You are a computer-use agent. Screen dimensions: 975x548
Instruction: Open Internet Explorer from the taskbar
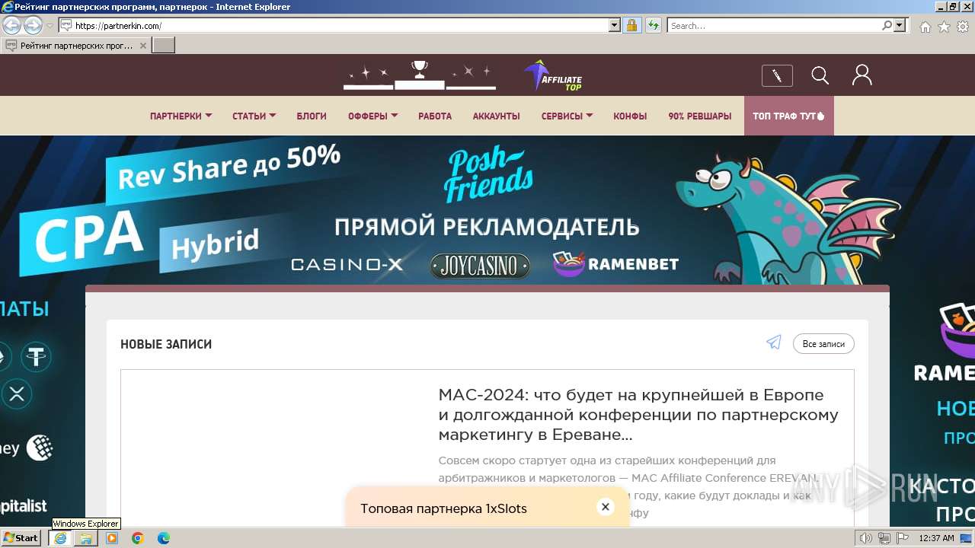coord(59,537)
